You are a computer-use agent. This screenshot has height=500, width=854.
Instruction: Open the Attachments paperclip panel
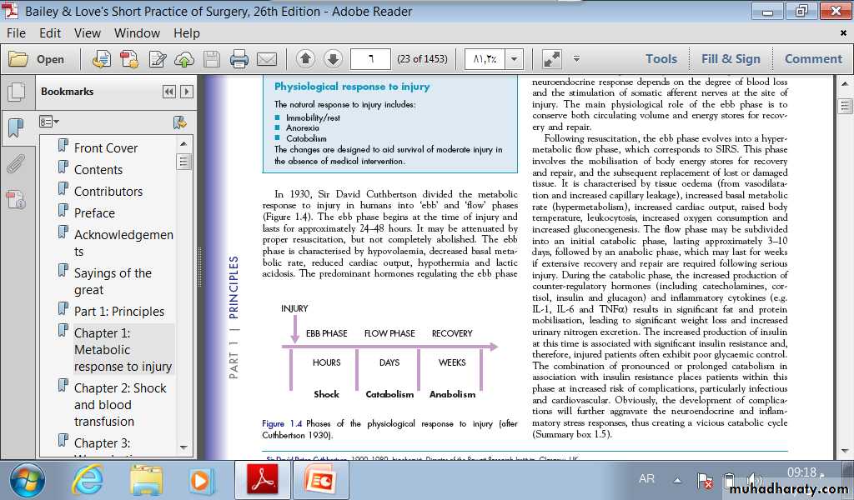coord(15,163)
